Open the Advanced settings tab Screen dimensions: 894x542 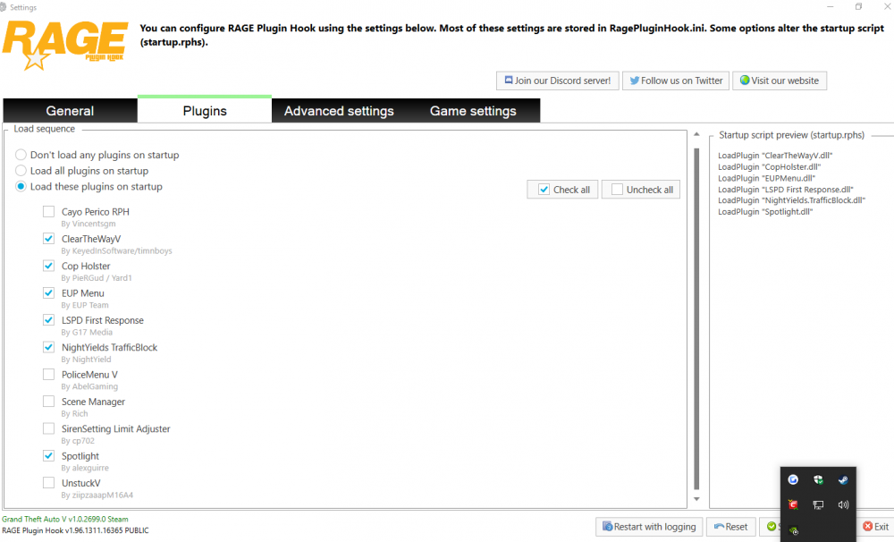[339, 111]
